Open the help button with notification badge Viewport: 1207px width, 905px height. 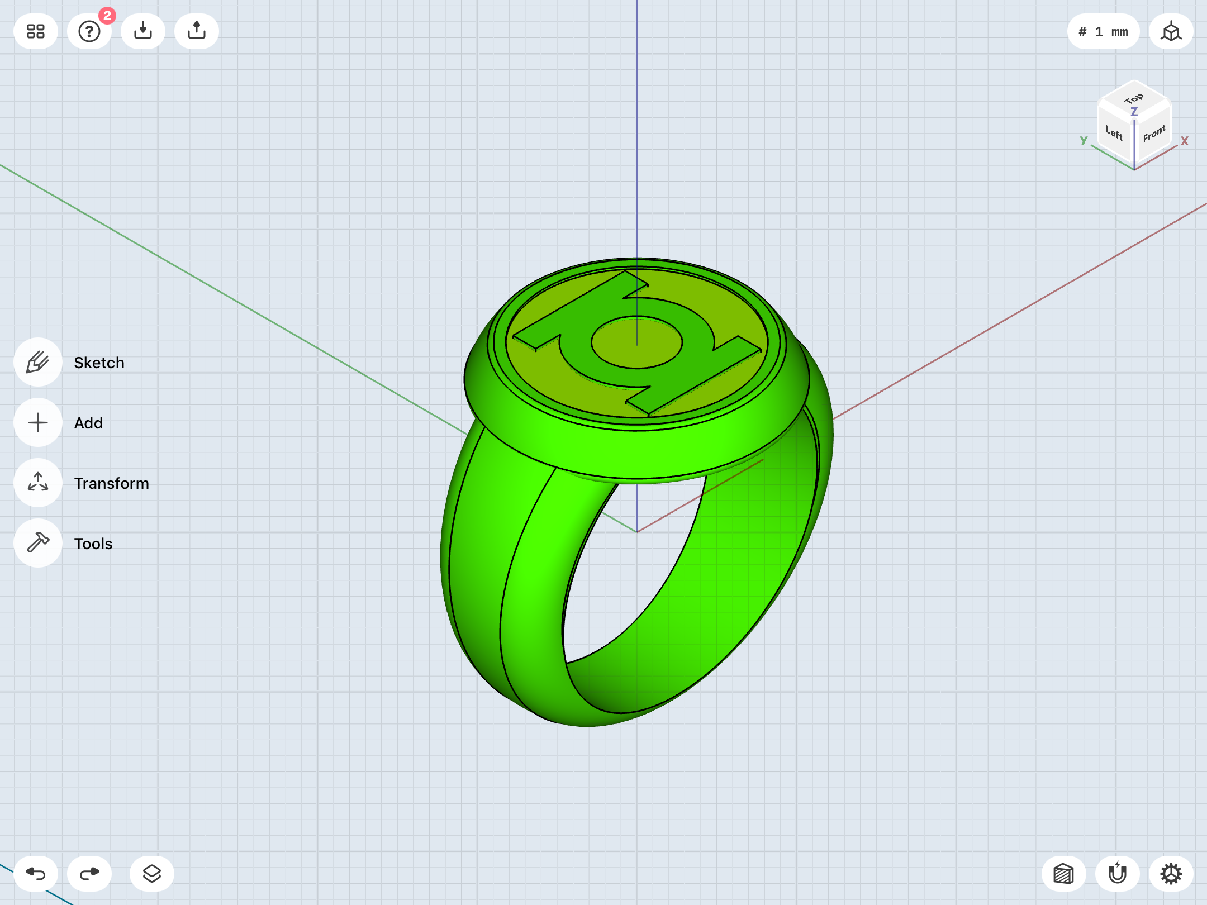pyautogui.click(x=89, y=31)
